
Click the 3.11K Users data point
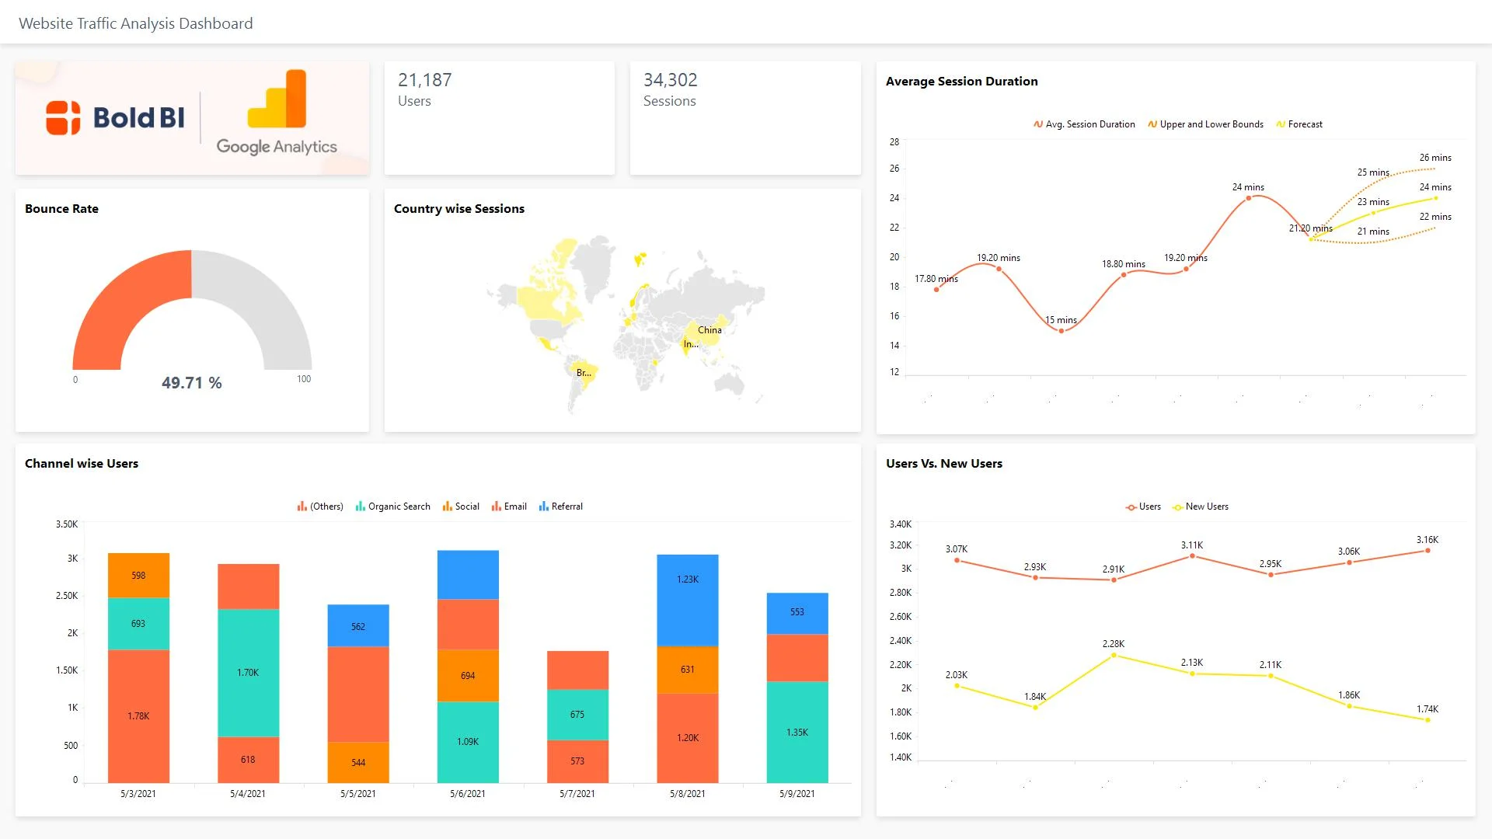(x=1192, y=556)
